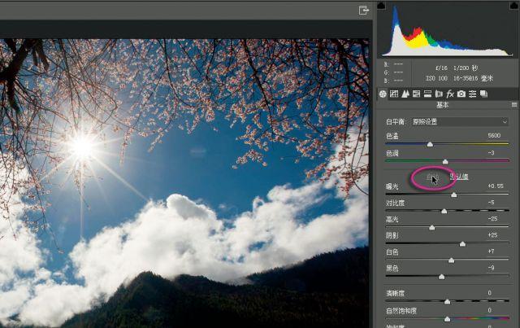Click the 白色 whites slider handle
The image size is (520, 328).
click(x=452, y=260)
